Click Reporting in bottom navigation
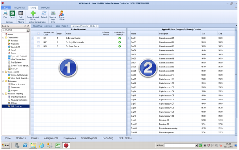This screenshot has width=239, height=150. click(108, 138)
